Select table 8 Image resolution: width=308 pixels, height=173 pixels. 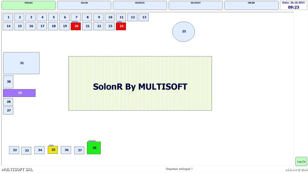(x=87, y=17)
